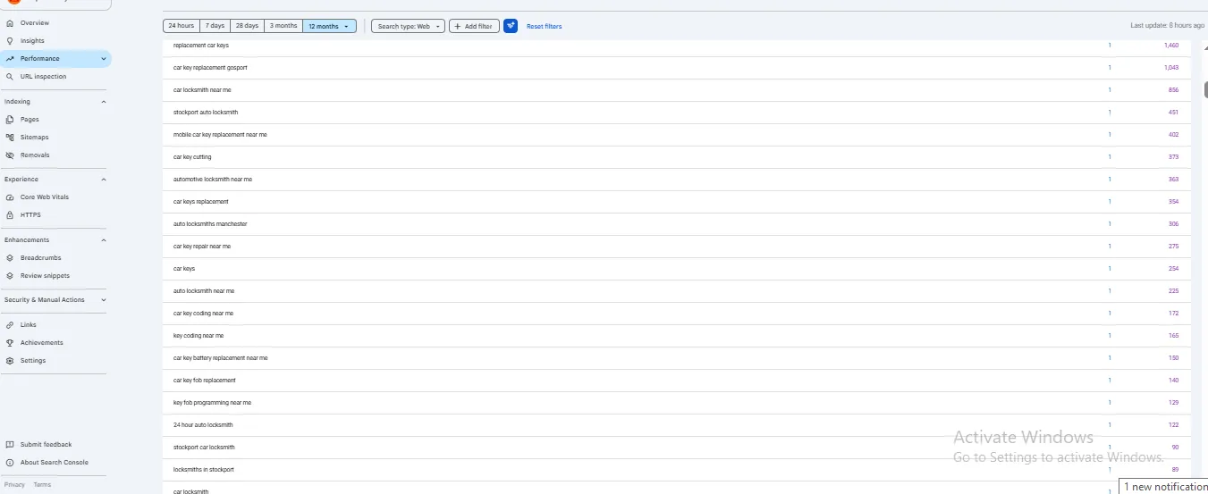Screen dimensions: 1208x494
Task: Open the Overview home icon
Action: point(10,23)
